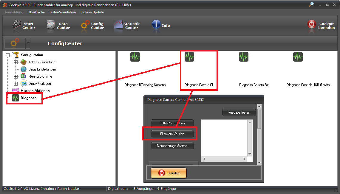Screen dimensions: 340x194
Task: Open the Statistik Center chart icon
Action: 118,24
